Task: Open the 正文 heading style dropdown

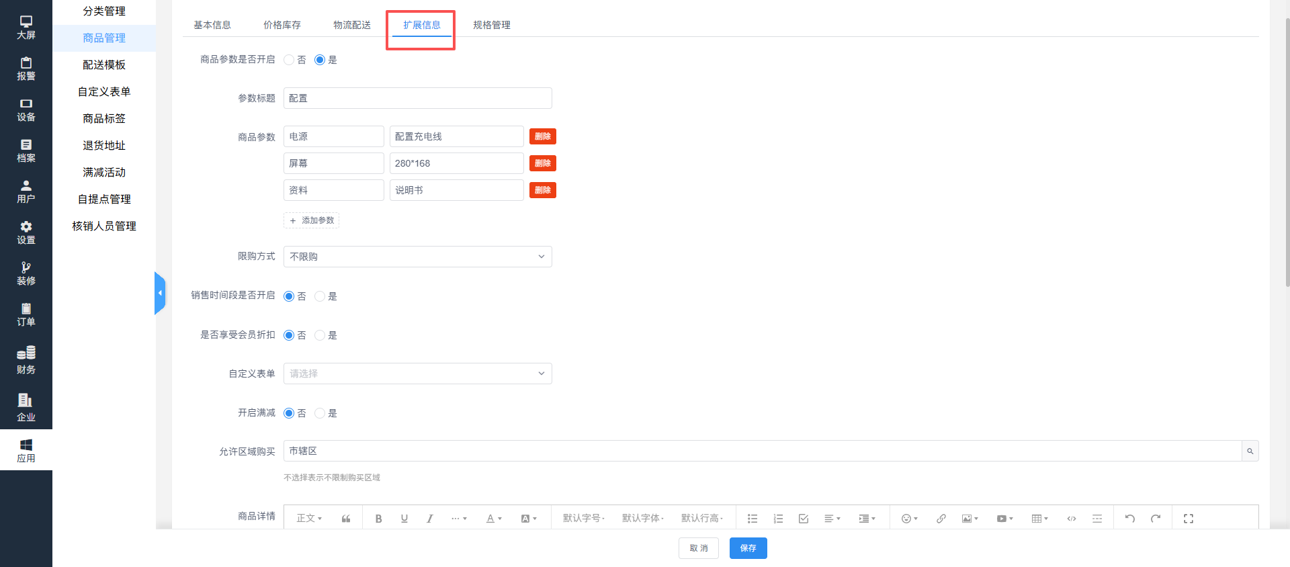Action: (310, 519)
